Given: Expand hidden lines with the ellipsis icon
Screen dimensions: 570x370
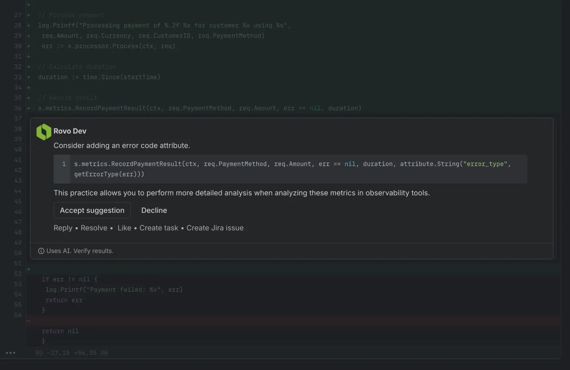Looking at the screenshot, I should coord(10,353).
